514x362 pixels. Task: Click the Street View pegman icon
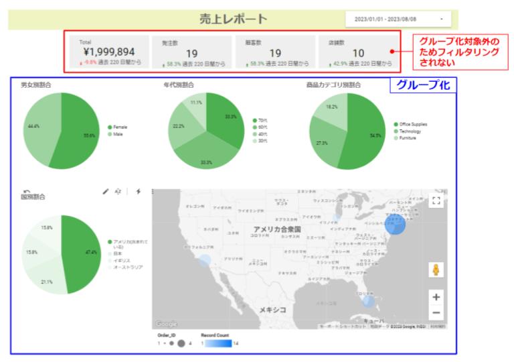pyautogui.click(x=436, y=269)
